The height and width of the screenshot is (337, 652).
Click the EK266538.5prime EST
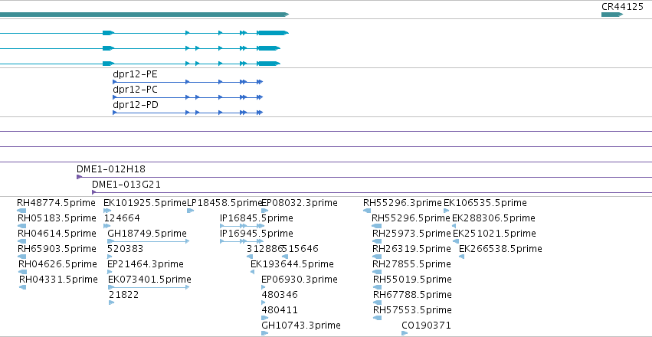point(500,248)
